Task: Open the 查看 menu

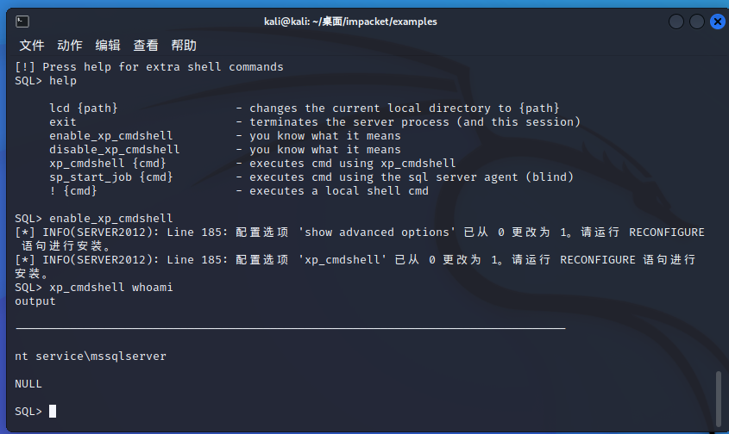Action: (x=146, y=46)
